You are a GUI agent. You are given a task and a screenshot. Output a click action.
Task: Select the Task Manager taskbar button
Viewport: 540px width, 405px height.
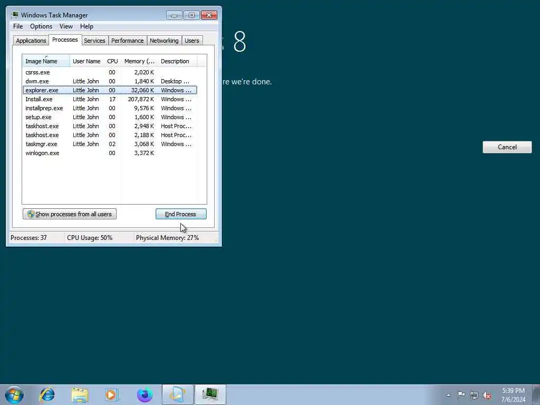click(210, 394)
